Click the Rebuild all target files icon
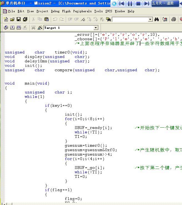 (x=19, y=28)
